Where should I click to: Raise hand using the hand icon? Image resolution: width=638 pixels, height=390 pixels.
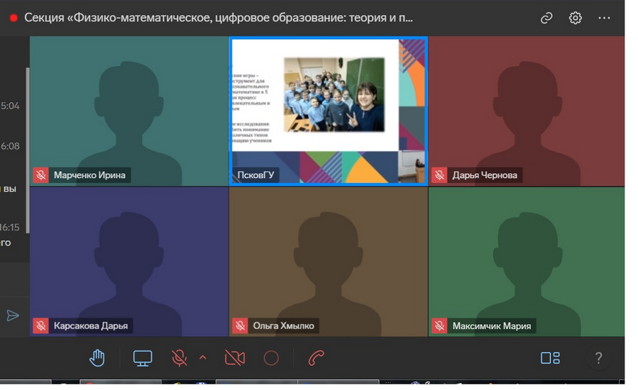point(97,358)
